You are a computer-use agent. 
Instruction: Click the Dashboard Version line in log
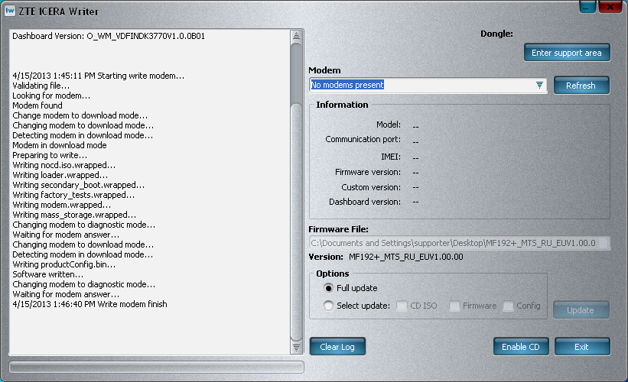[x=109, y=36]
